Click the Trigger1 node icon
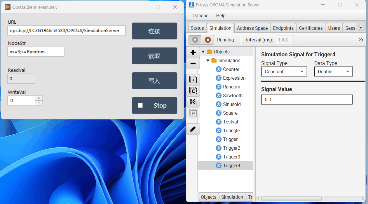The image size is (368, 204). pyautogui.click(x=218, y=139)
